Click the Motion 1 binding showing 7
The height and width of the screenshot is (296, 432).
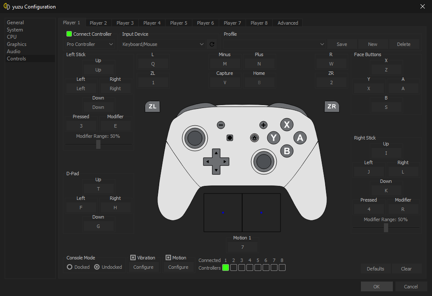(x=242, y=247)
